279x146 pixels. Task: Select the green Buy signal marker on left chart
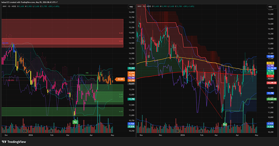click(x=75, y=122)
